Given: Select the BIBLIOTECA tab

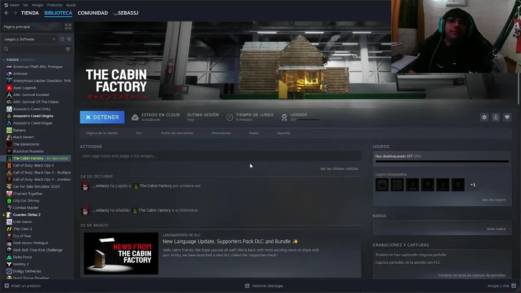Looking at the screenshot, I should pyautogui.click(x=58, y=13).
